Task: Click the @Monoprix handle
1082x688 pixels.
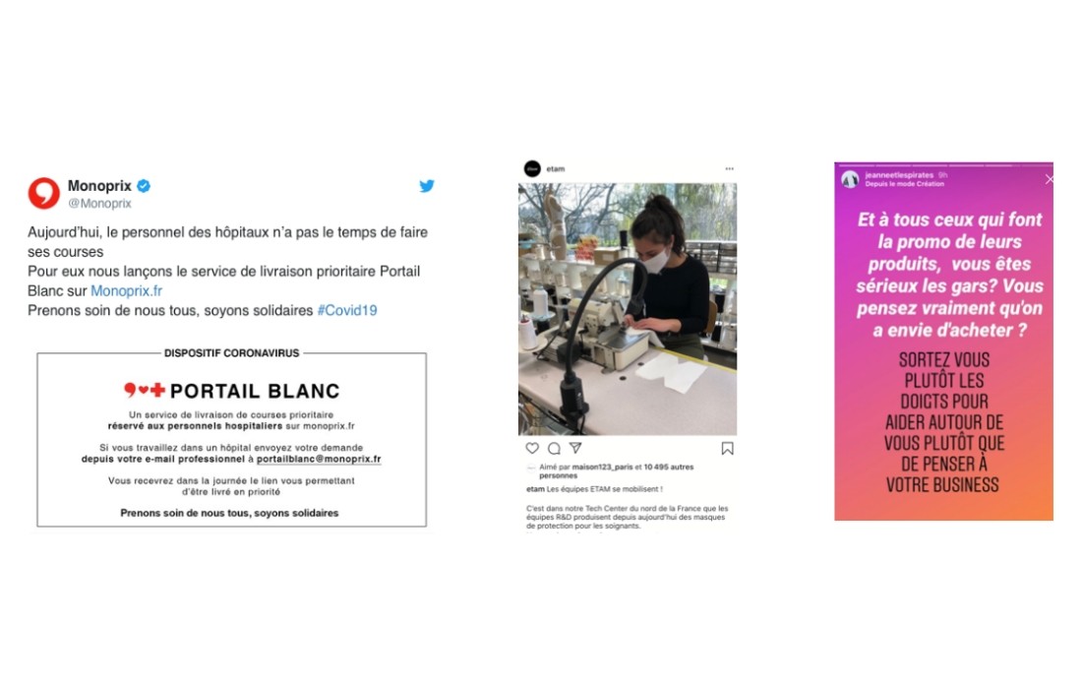Action: [99, 203]
